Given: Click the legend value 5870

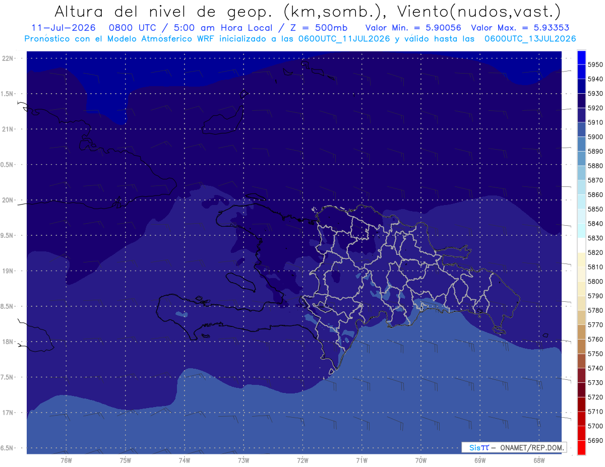Looking at the screenshot, I should (595, 180).
